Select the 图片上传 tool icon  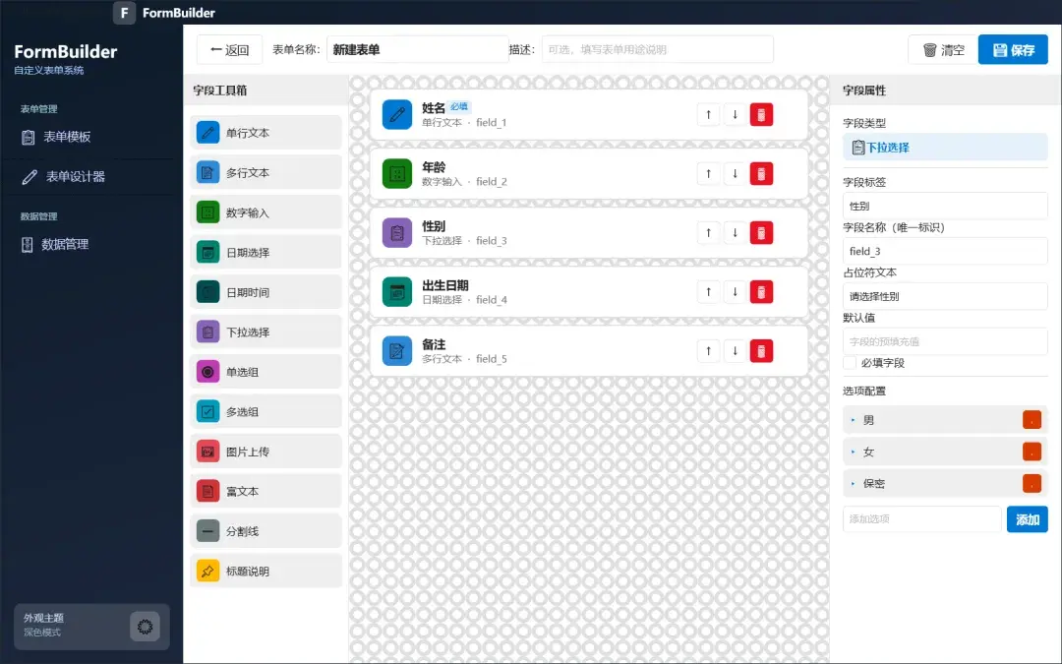click(x=207, y=452)
